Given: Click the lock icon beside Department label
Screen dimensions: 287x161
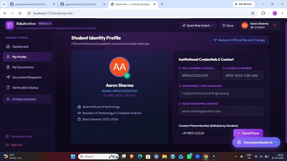Looking at the screenshot, I should click(180, 86).
